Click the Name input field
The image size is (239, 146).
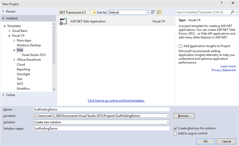[x=101, y=109]
